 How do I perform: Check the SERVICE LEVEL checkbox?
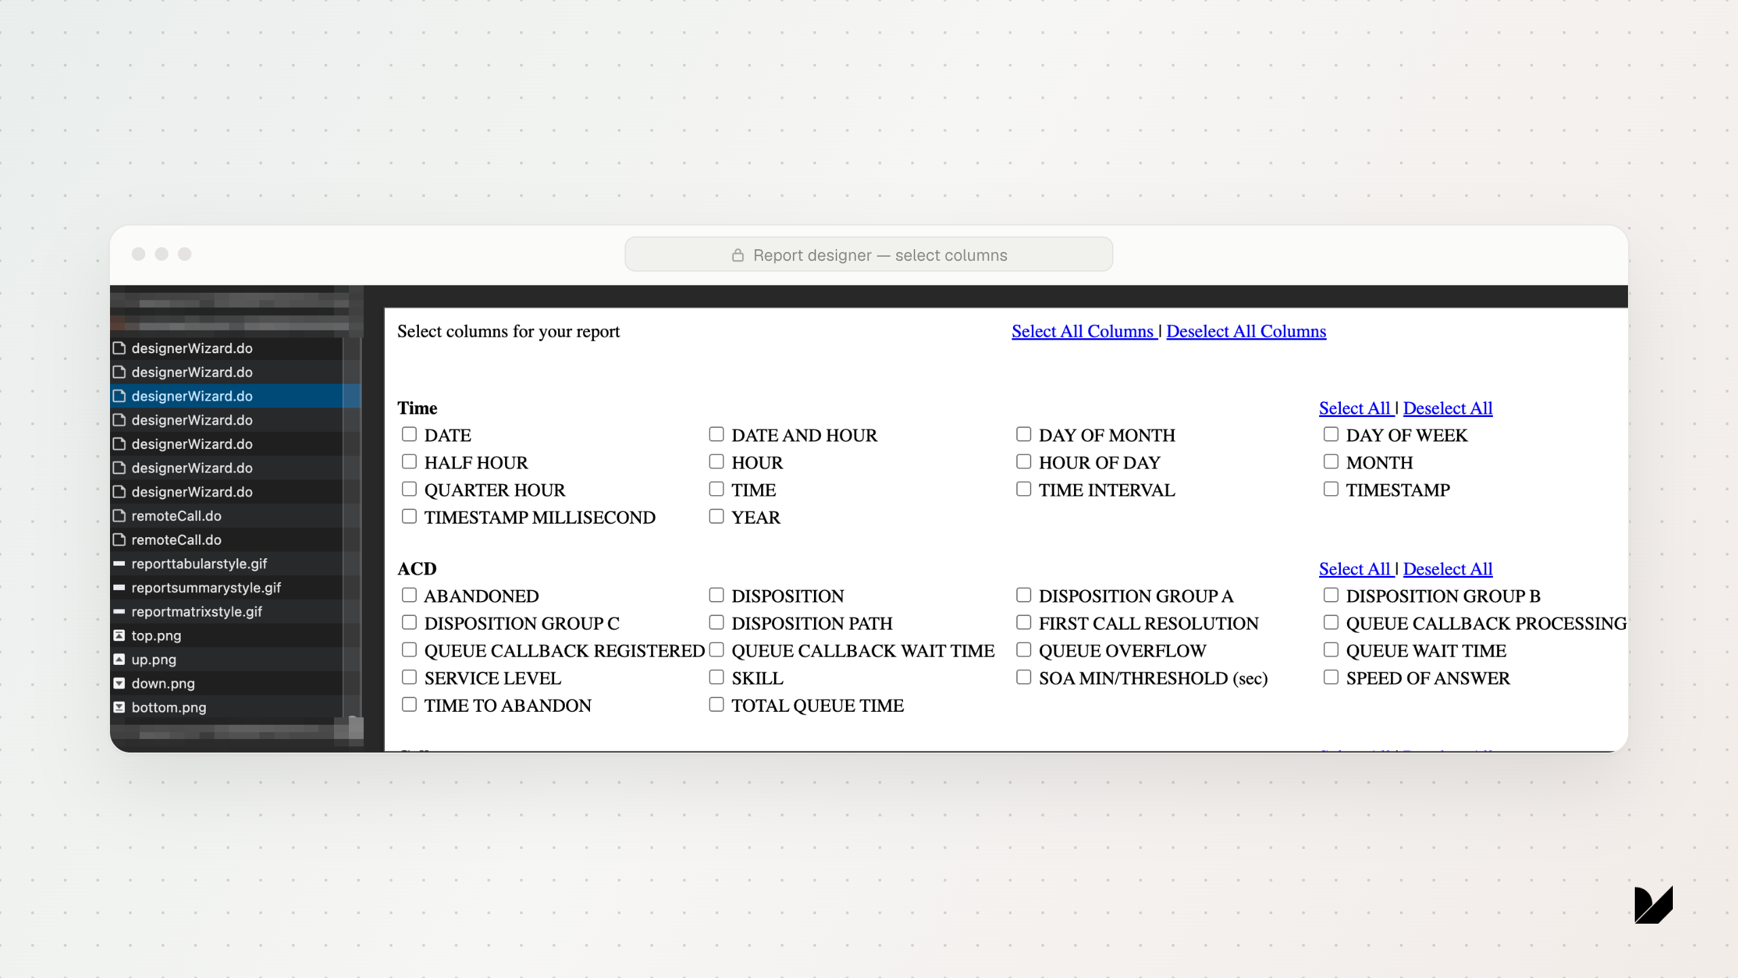click(x=409, y=677)
